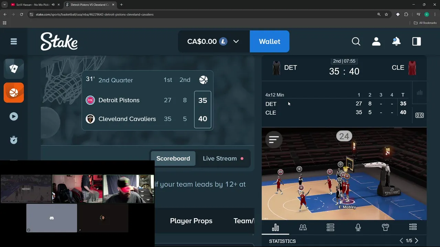Open the casino cards sidebar icon
The width and height of the screenshot is (440, 247).
click(14, 69)
